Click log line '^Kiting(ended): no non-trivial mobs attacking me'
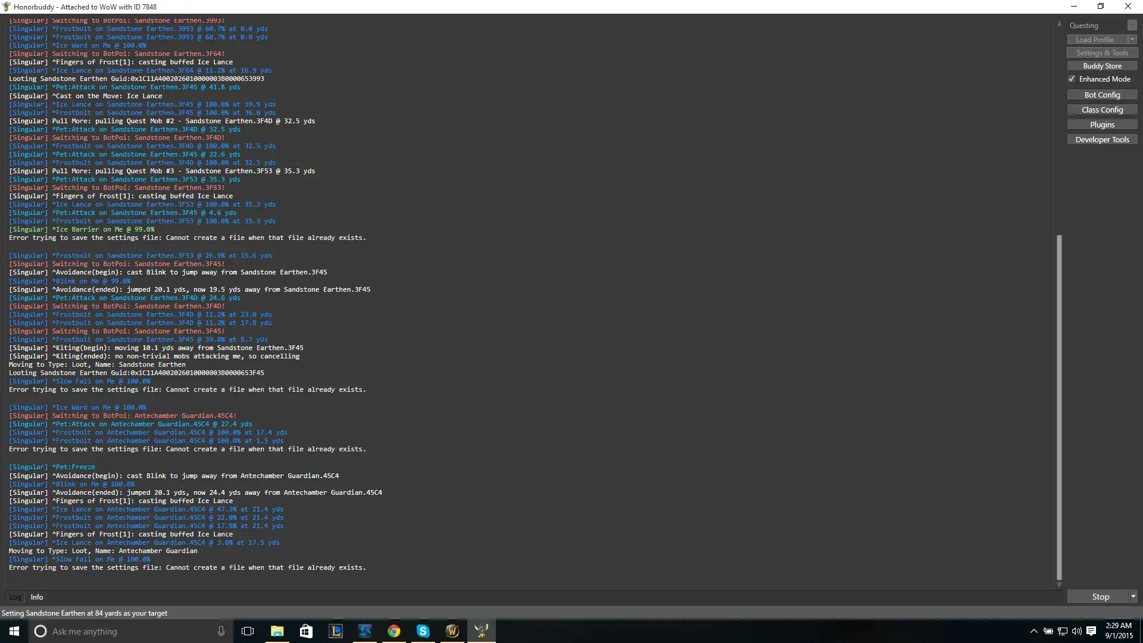The image size is (1143, 643). point(154,356)
